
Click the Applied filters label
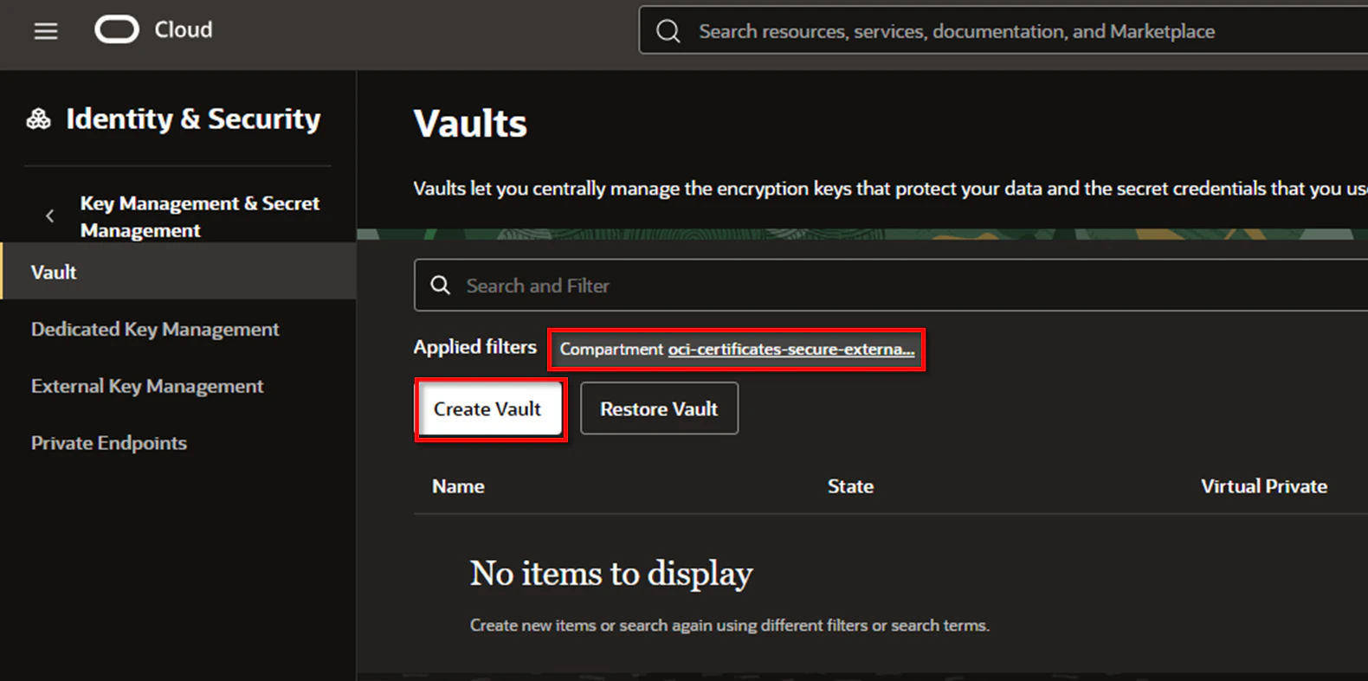pos(475,347)
